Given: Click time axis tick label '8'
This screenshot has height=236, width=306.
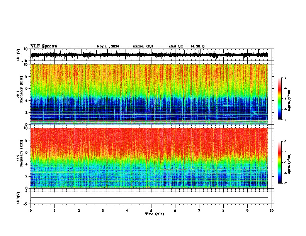Looking at the screenshot, I should (223, 211).
